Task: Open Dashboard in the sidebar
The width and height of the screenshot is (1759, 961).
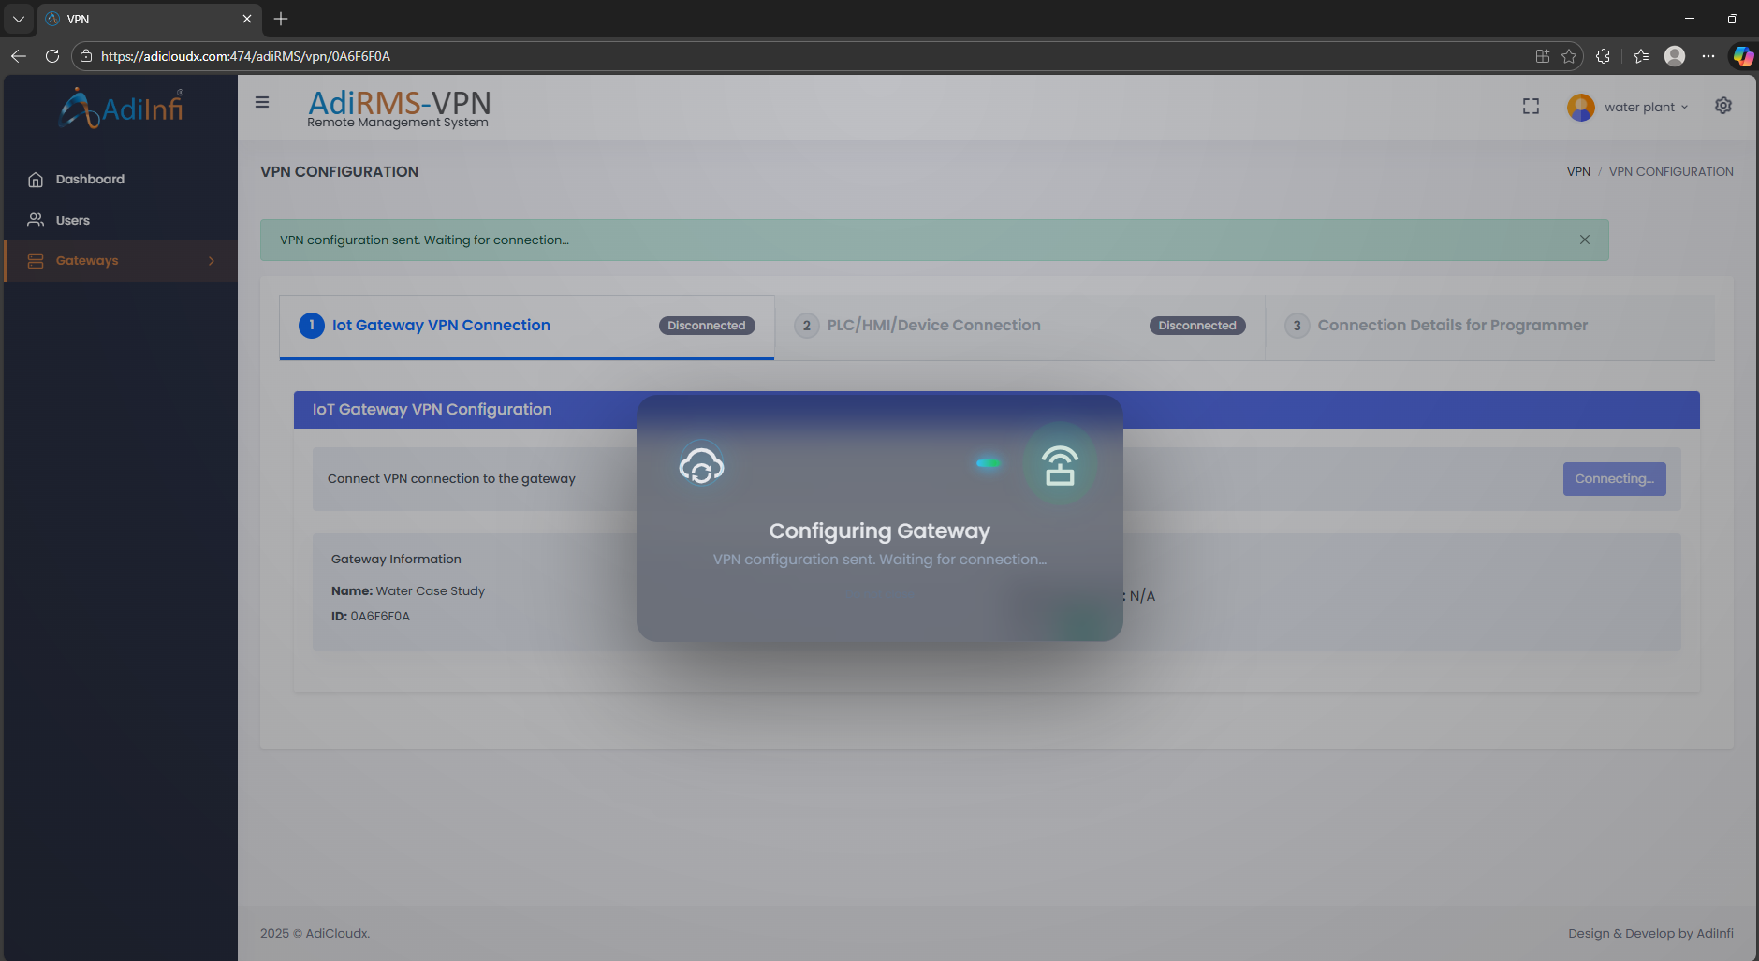Action: [x=90, y=180]
